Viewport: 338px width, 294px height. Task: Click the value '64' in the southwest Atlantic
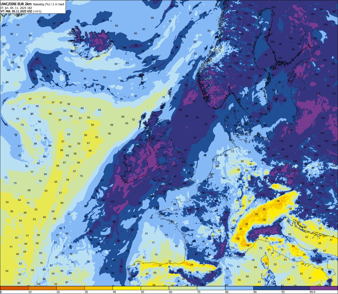53,211
